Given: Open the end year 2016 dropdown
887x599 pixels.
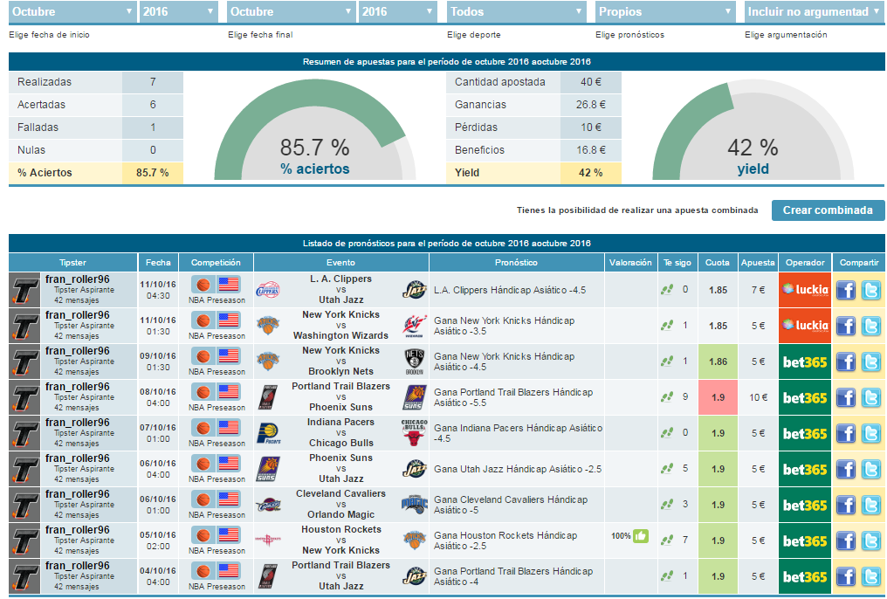Looking at the screenshot, I should (398, 11).
